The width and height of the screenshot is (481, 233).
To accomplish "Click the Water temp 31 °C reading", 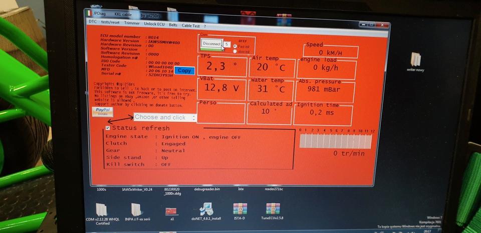I will click(x=271, y=89).
